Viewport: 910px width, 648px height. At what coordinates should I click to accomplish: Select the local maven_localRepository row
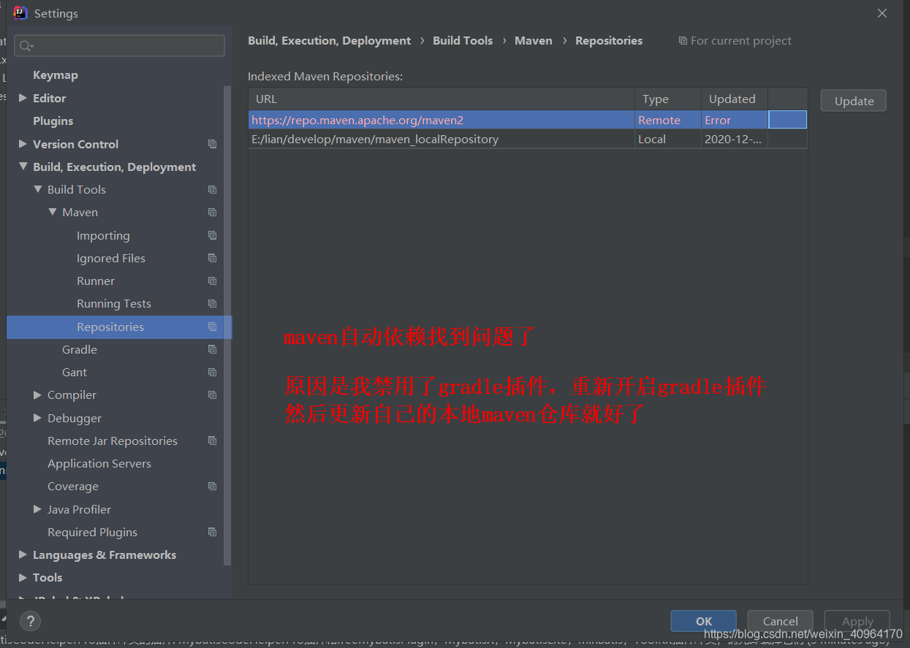click(x=528, y=139)
